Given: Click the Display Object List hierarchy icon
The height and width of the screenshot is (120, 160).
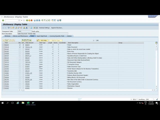Looking at the screenshot, I should [24, 28].
